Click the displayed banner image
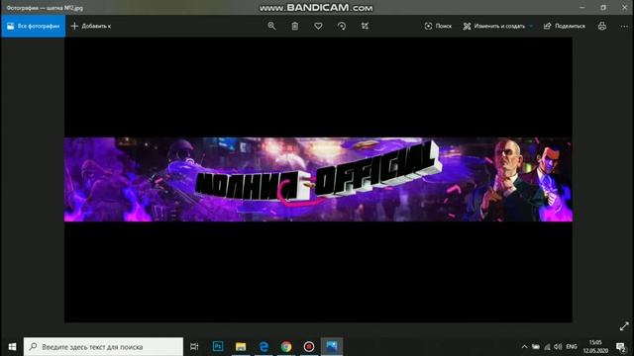 (318, 180)
